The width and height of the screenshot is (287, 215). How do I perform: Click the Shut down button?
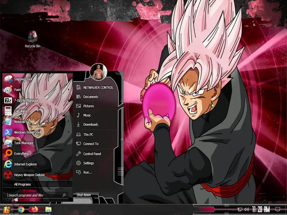[x=84, y=195]
